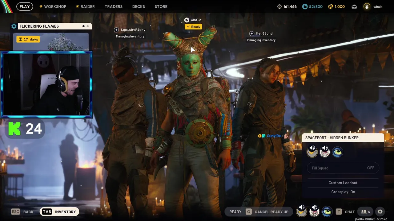
Task: Open the squad members count button
Action: pos(366,212)
